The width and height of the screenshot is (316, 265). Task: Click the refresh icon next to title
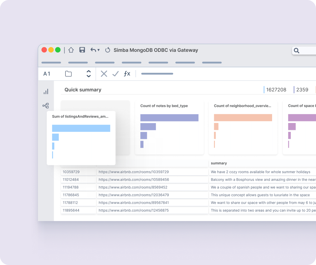pos(107,50)
